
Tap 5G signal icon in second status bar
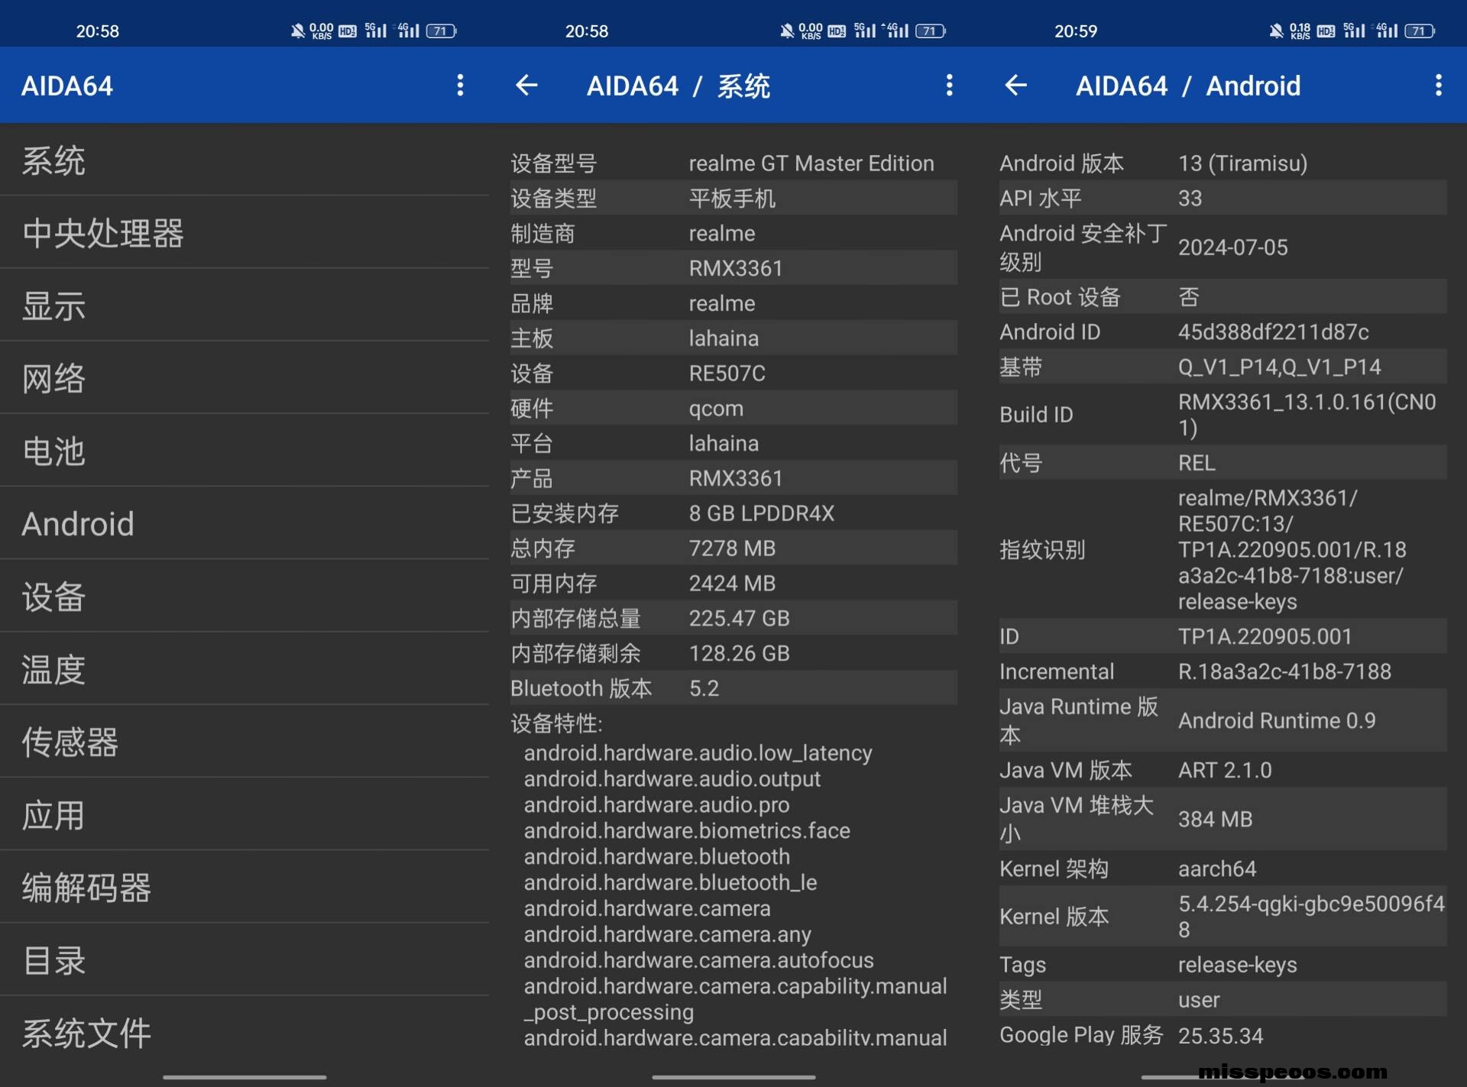pos(864,31)
